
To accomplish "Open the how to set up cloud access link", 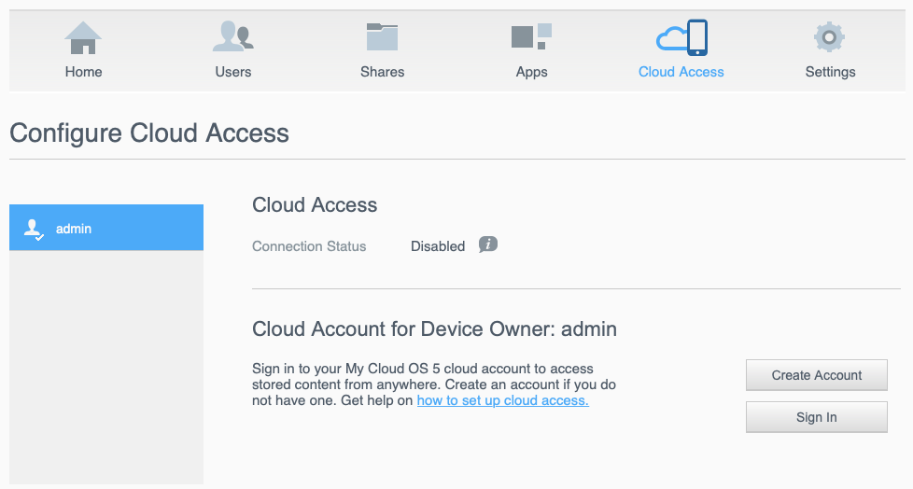I will (x=502, y=400).
